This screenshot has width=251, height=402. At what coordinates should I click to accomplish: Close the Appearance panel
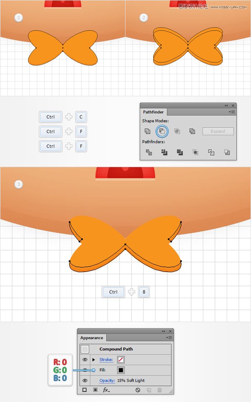click(x=170, y=332)
